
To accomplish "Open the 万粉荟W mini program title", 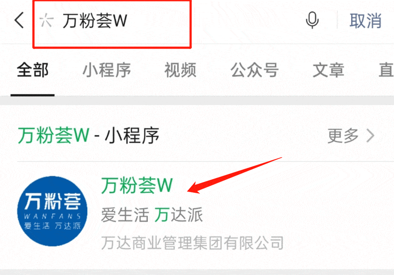I will (x=137, y=185).
